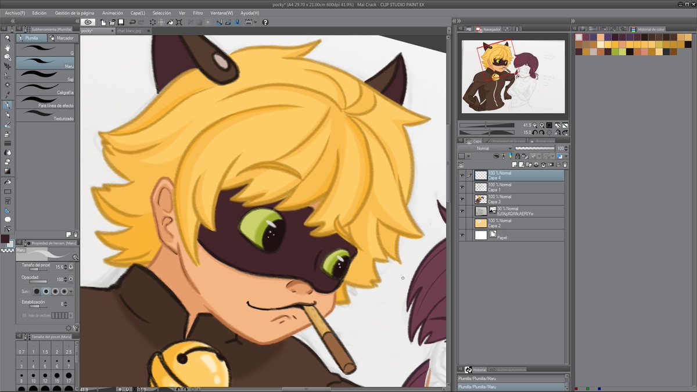Open the Archivo menu
The width and height of the screenshot is (697, 392).
[x=15, y=12]
